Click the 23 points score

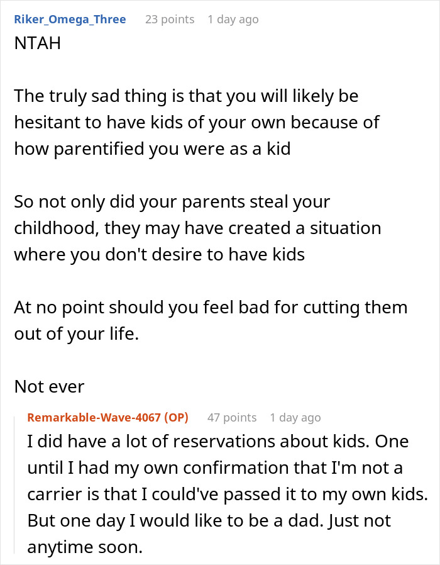click(170, 20)
